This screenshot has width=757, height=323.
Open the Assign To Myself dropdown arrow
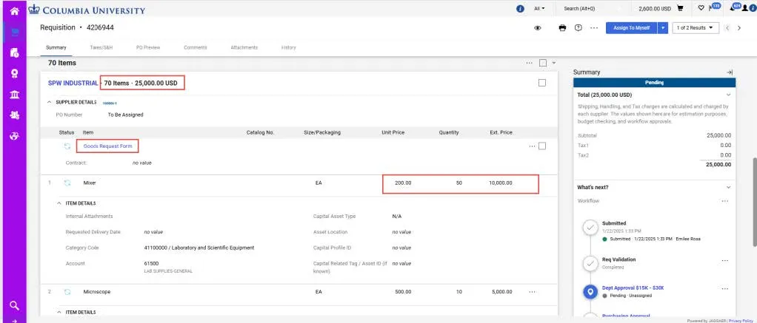(663, 28)
